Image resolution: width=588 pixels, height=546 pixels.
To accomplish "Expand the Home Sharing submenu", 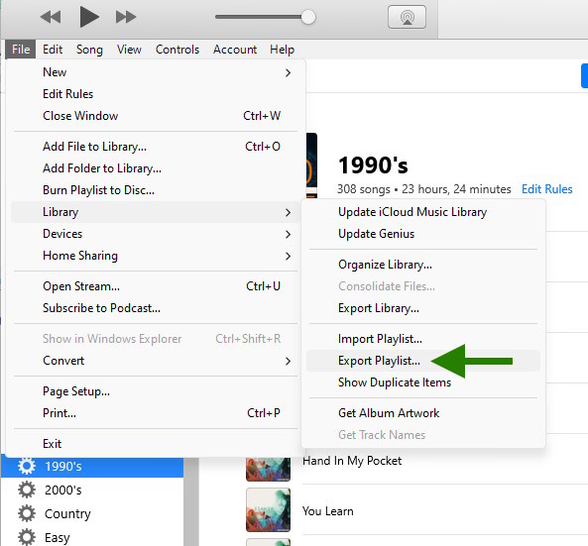I will click(156, 256).
